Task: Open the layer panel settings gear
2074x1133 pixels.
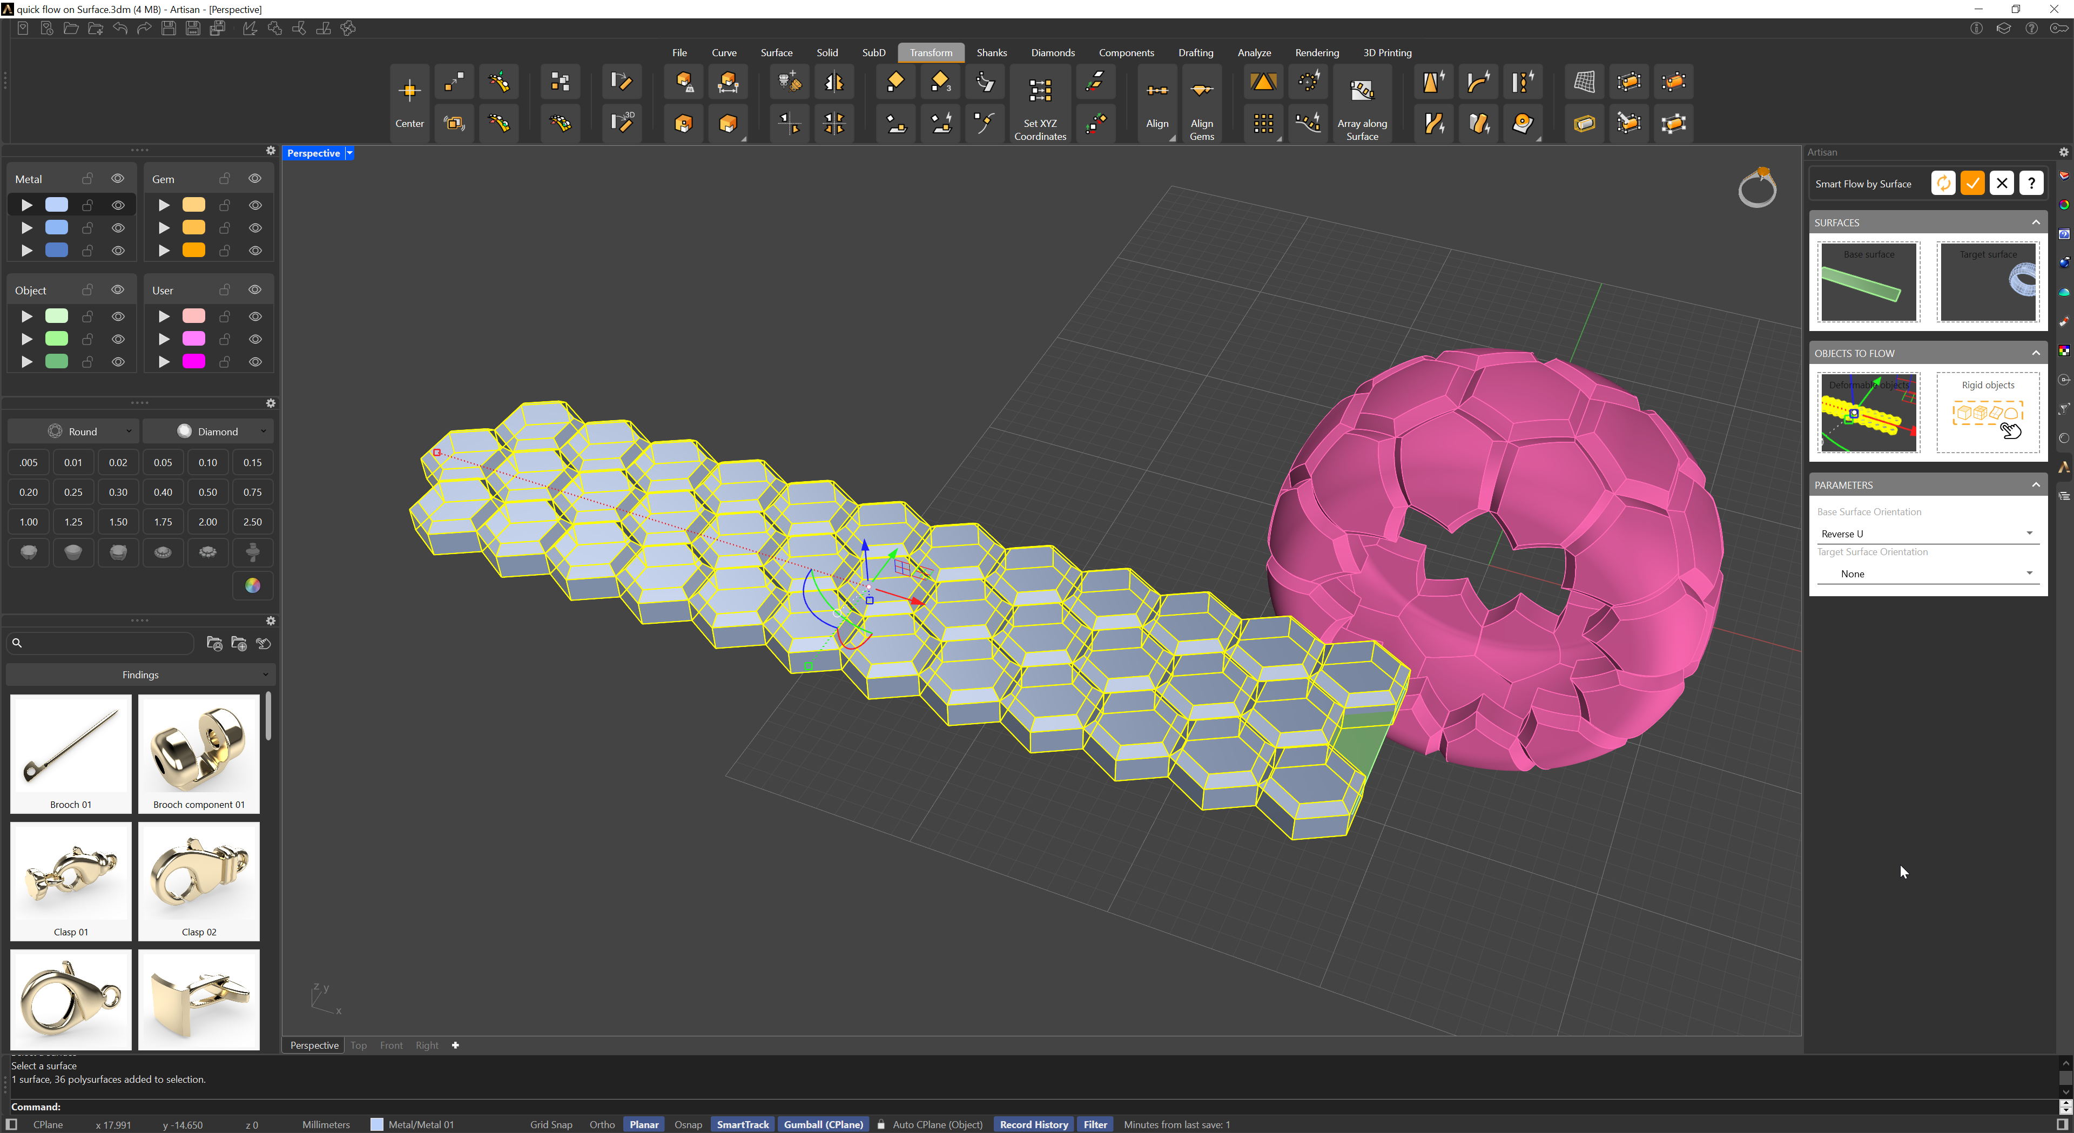Action: pos(271,151)
